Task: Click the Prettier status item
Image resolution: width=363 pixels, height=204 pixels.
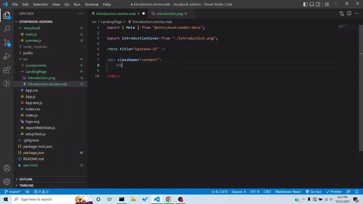Action: (x=334, y=192)
